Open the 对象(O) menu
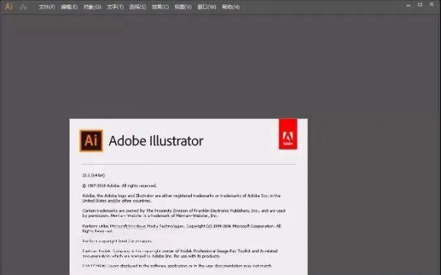 [x=92, y=7]
